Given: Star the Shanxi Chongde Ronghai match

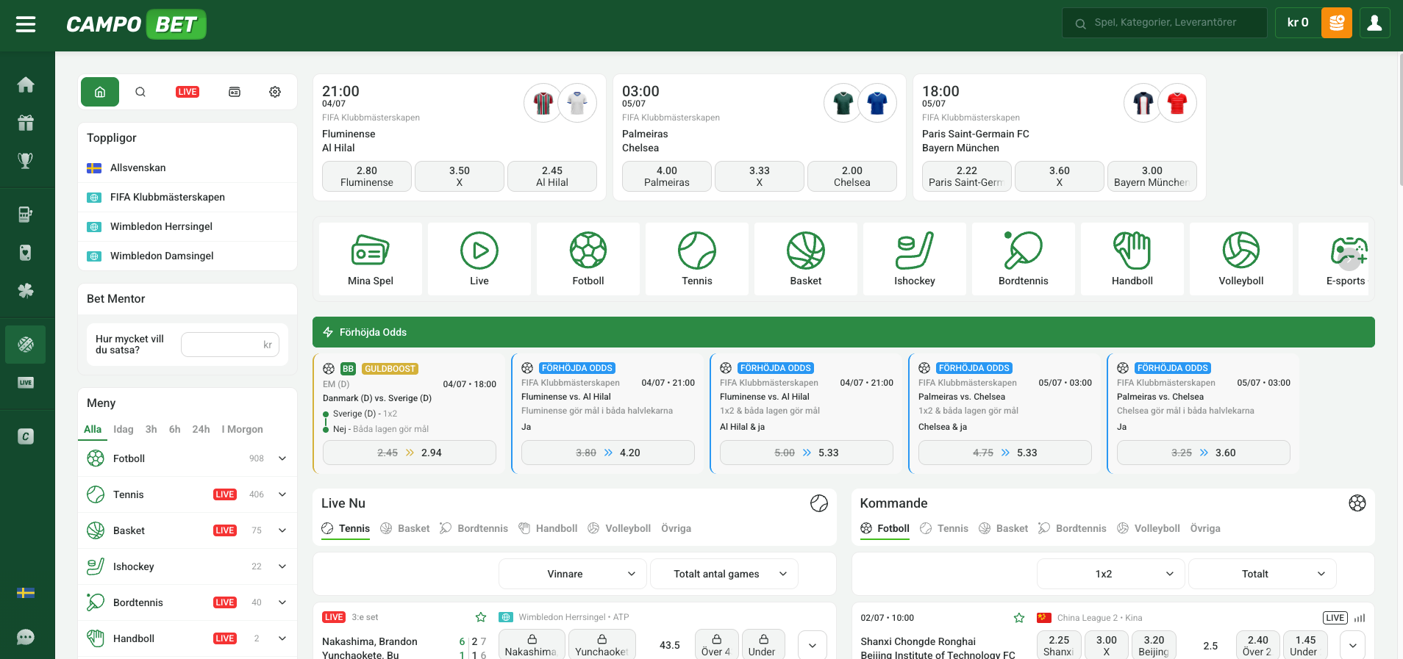Looking at the screenshot, I should (x=1019, y=618).
